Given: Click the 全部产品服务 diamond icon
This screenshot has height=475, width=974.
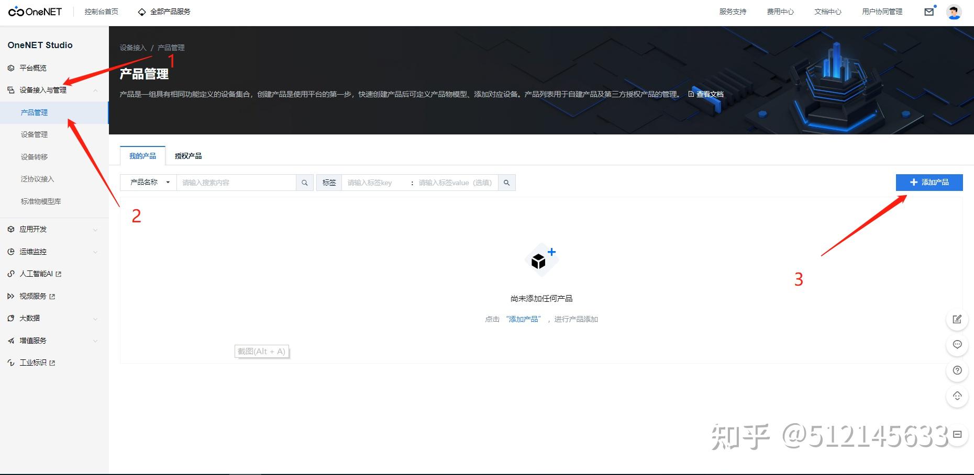Looking at the screenshot, I should pos(141,12).
